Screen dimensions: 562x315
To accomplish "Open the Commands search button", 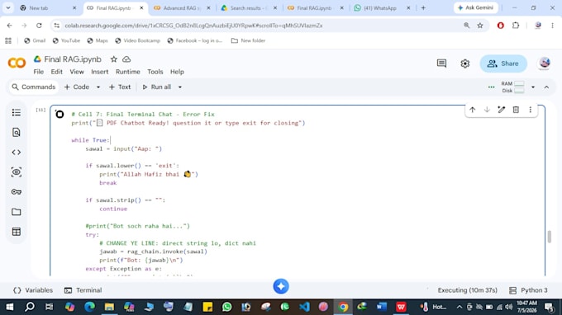I will click(x=33, y=87).
